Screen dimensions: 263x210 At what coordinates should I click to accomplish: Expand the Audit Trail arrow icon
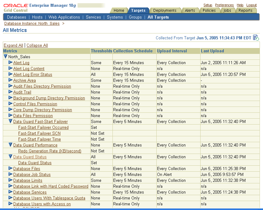(x=11, y=92)
